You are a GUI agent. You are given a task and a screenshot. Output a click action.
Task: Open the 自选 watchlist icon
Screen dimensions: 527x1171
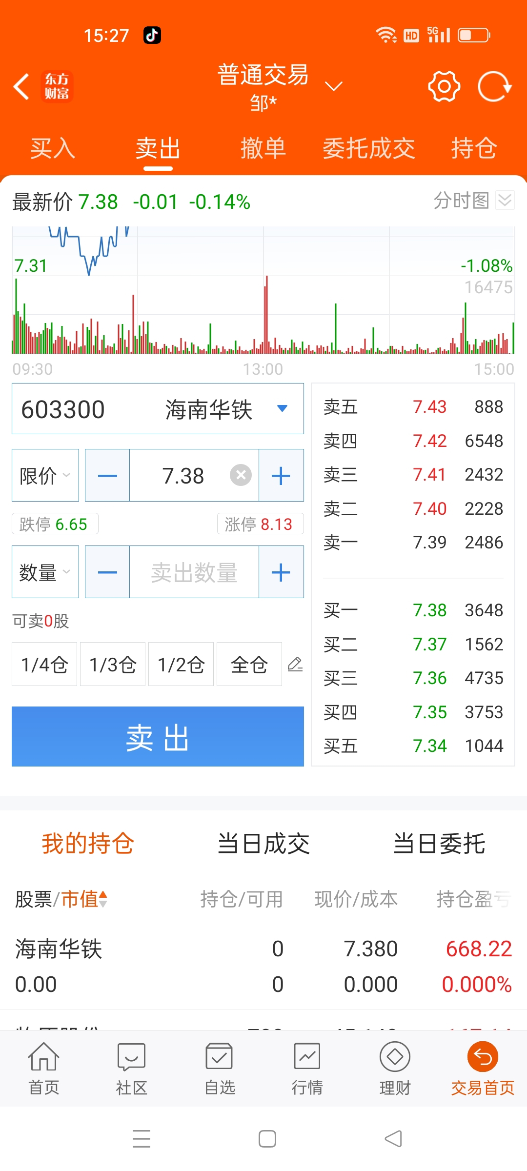[220, 1068]
